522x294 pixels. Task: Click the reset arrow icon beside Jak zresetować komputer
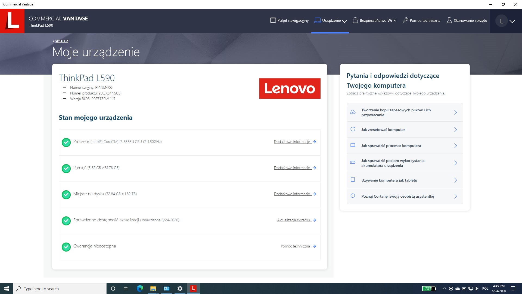pyautogui.click(x=353, y=129)
